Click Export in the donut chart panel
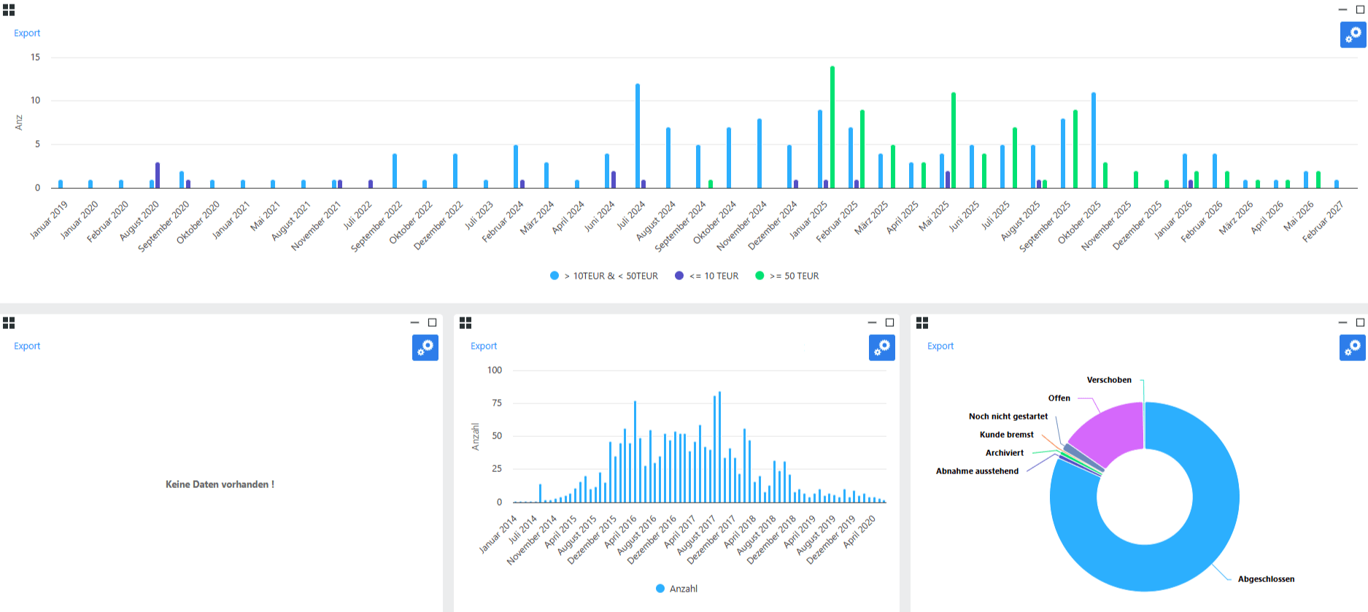The height and width of the screenshot is (612, 1368). (x=940, y=346)
